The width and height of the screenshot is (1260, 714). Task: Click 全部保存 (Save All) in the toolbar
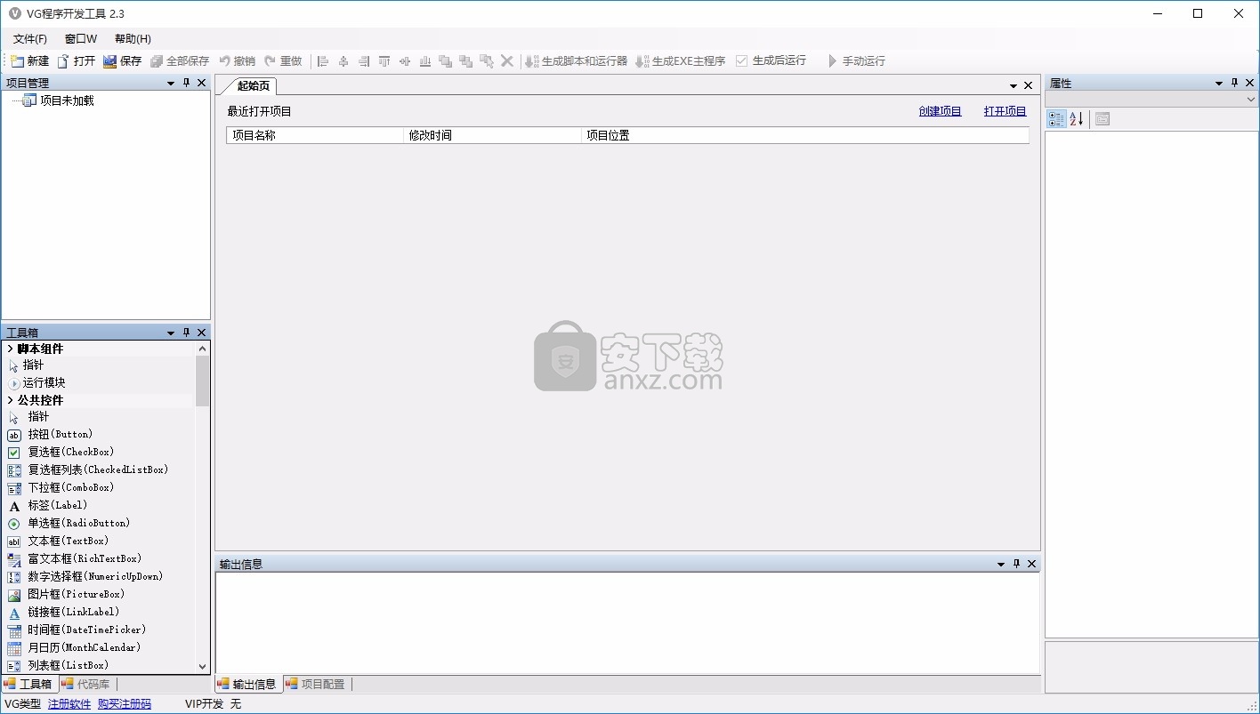[180, 61]
